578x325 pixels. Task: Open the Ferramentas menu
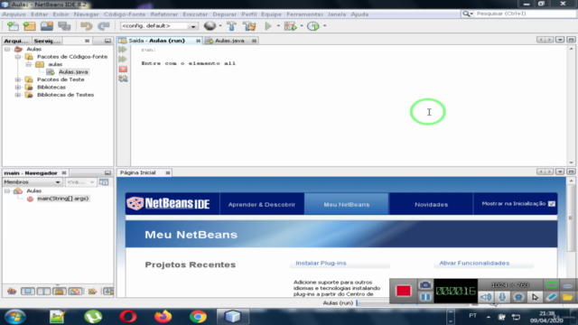pos(304,14)
